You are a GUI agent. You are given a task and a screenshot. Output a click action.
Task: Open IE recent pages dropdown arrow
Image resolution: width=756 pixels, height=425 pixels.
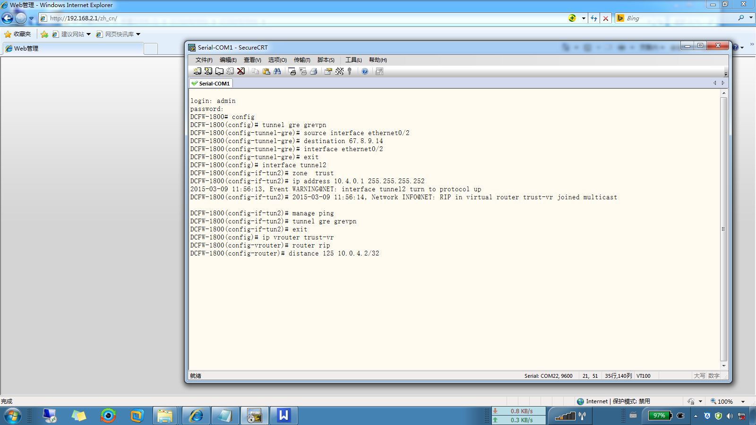tap(31, 19)
